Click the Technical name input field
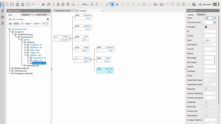This screenshot has width=221, height=124. pyautogui.click(x=209, y=22)
